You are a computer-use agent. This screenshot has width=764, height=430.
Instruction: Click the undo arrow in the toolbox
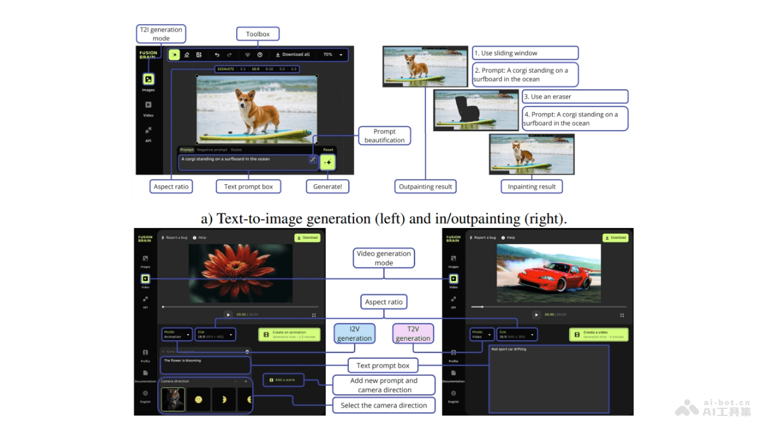pyautogui.click(x=217, y=55)
